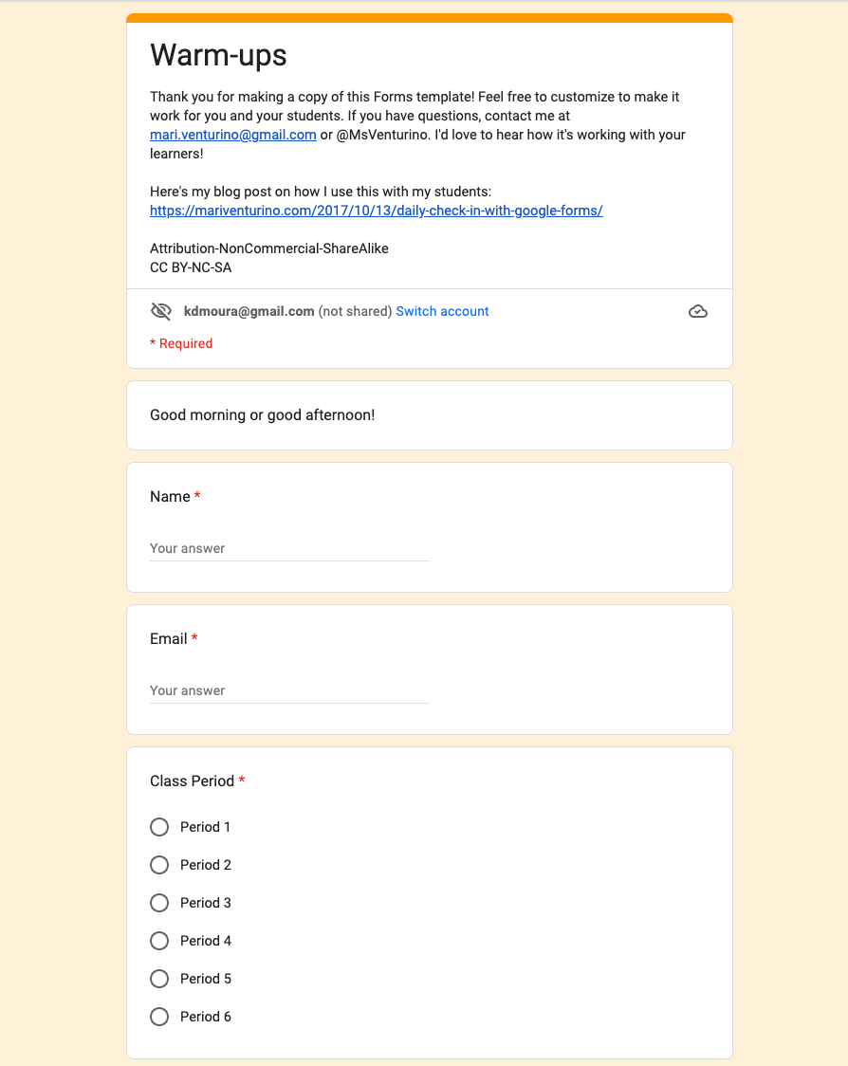Choose Period 2 for class period
Image resolution: width=848 pixels, height=1066 pixels.
point(159,865)
